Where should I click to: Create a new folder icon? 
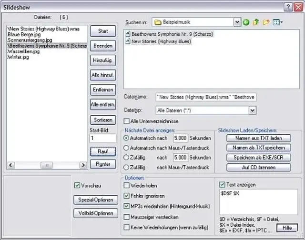(x=266, y=22)
